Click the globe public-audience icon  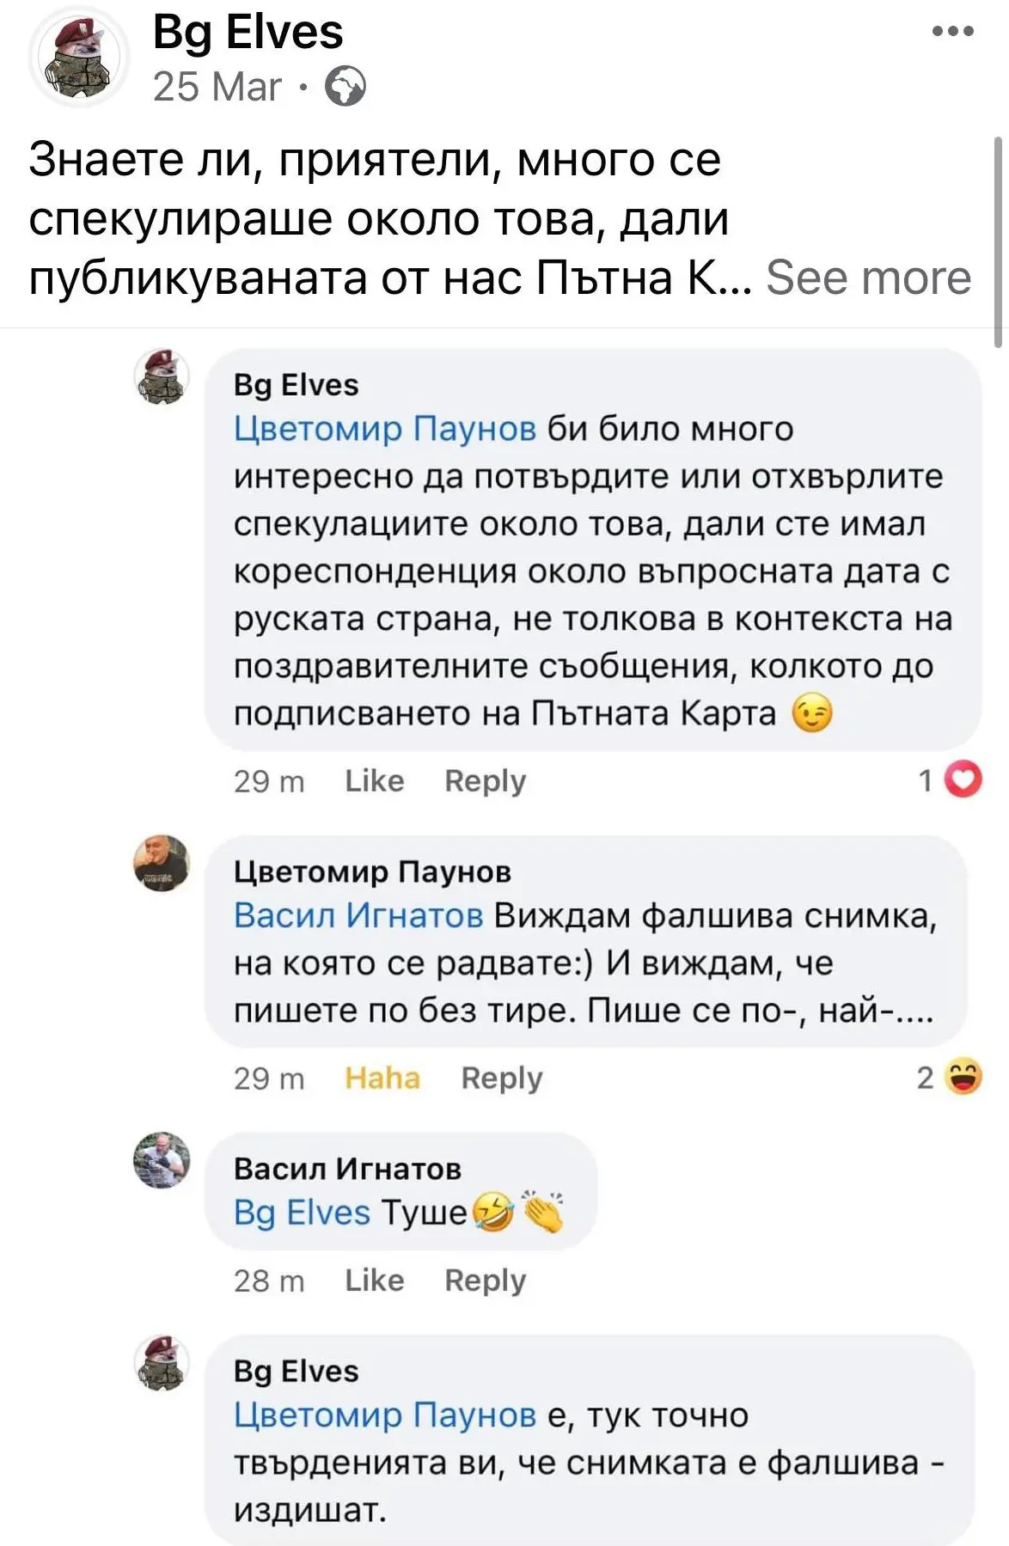(x=346, y=87)
